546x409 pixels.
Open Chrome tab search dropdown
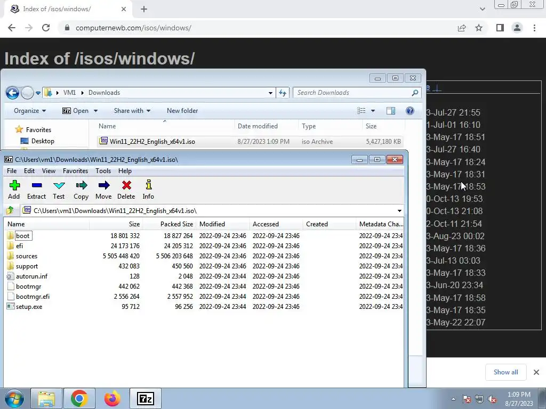click(482, 9)
